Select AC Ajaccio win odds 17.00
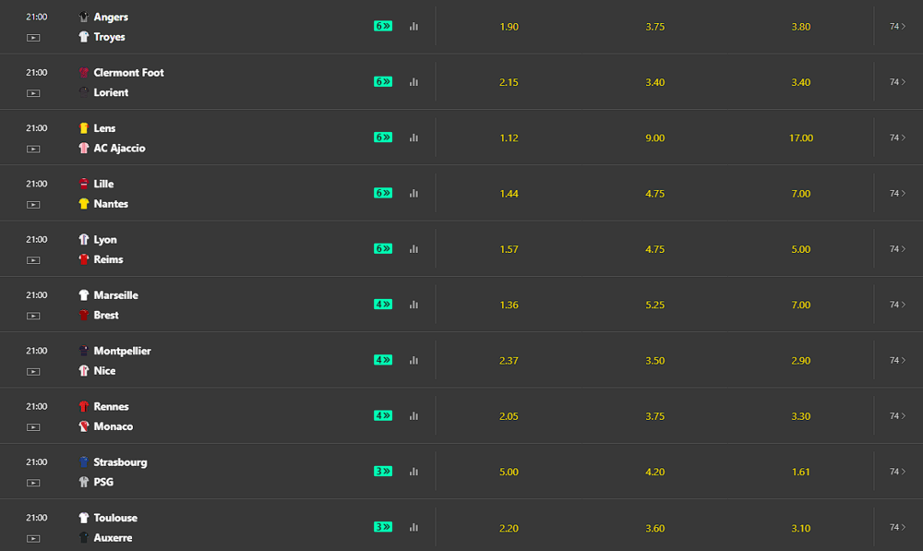This screenshot has width=923, height=551. [801, 138]
